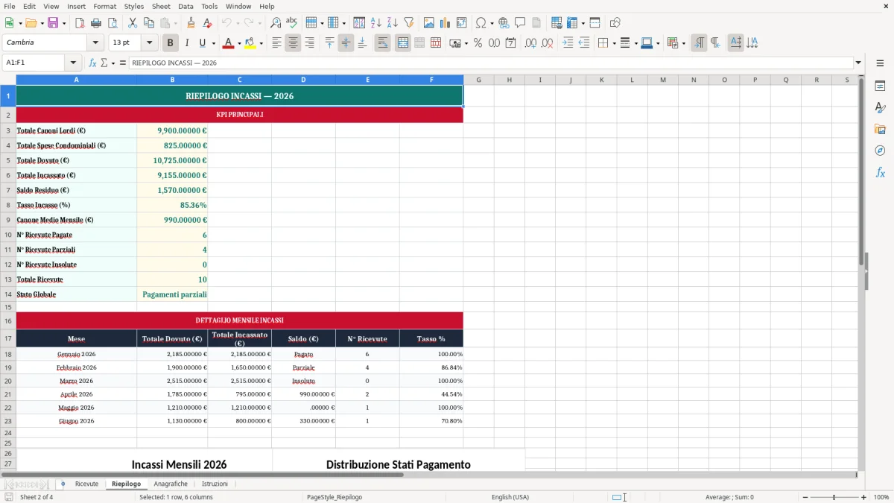This screenshot has height=503, width=894.
Task: Format as percent
Action: pos(478,43)
